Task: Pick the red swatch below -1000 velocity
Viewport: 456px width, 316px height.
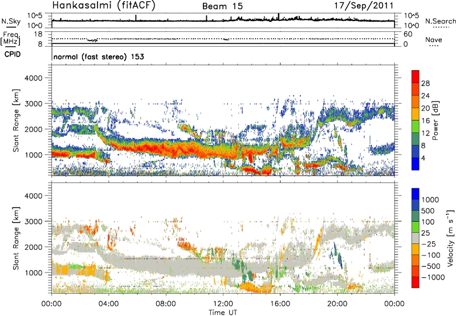Action: tap(416, 282)
